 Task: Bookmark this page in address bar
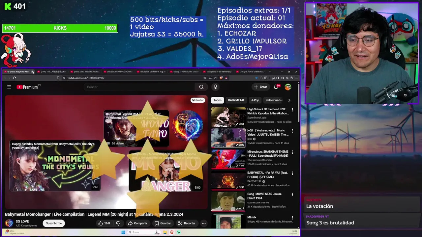[x=58, y=78]
